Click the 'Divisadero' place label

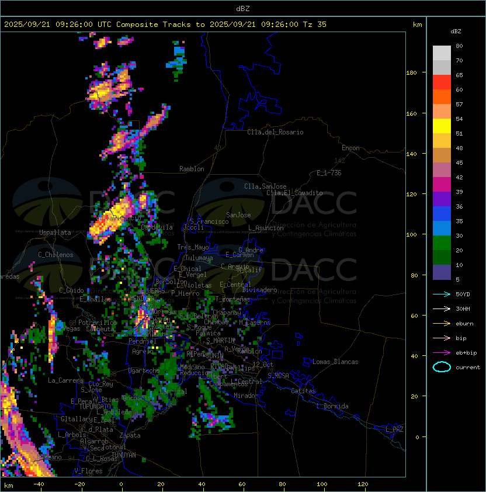click(259, 290)
